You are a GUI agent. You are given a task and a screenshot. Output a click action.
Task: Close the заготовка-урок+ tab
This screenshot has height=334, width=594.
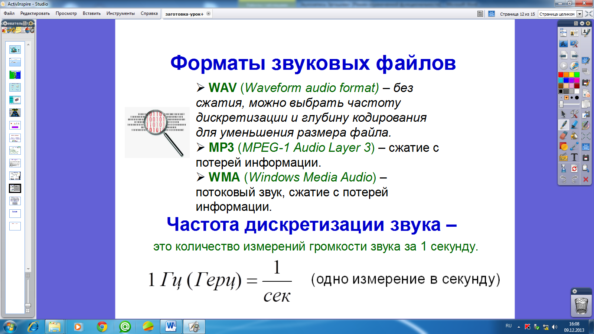(x=208, y=14)
